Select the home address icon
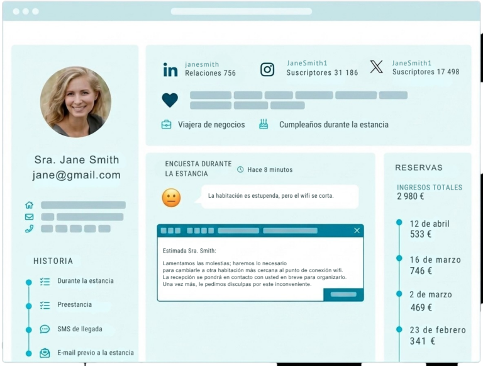483x366 pixels. click(x=30, y=205)
